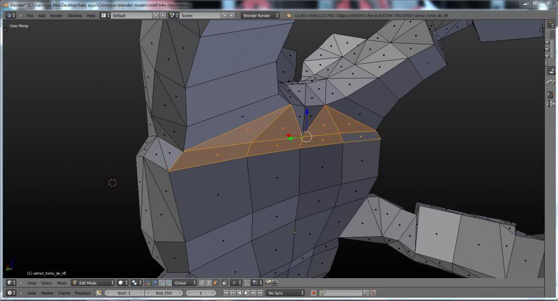Jump to next keyframe
This screenshot has width=558, height=301.
pyautogui.click(x=253, y=293)
